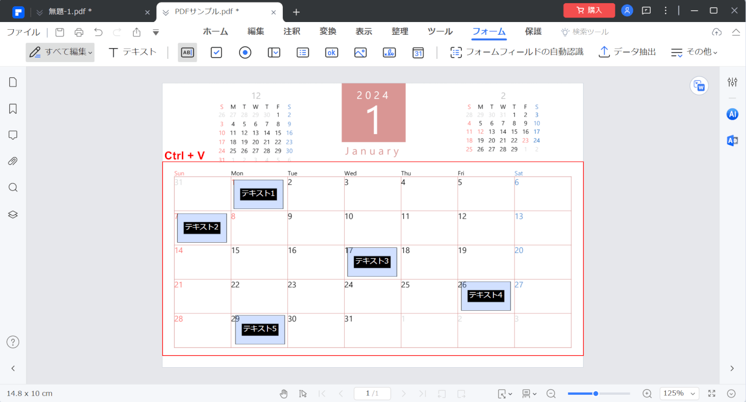
Task: Enter full screen mode icon
Action: coord(712,393)
